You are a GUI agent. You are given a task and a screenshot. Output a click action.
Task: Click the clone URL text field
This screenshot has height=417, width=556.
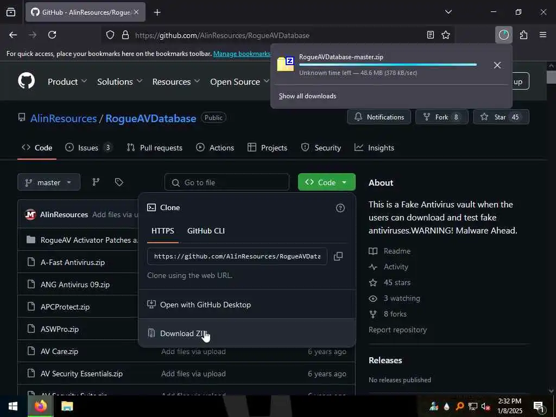pos(237,256)
